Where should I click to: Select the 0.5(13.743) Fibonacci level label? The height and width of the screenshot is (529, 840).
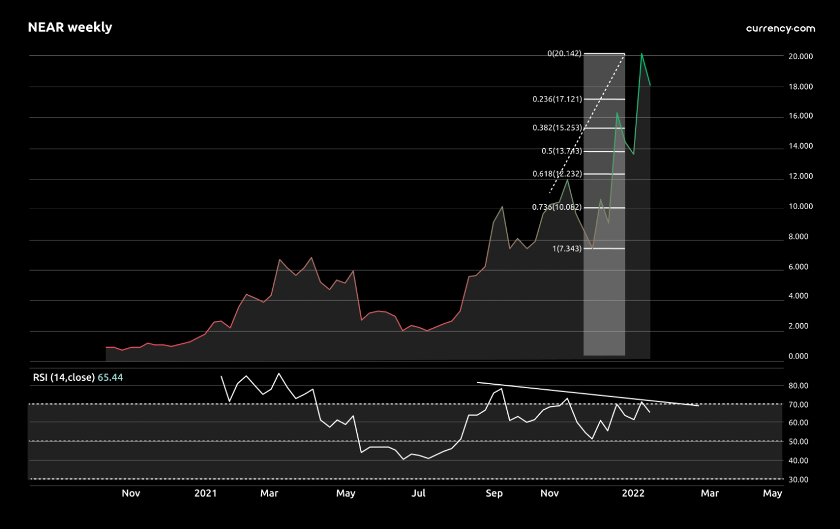pos(562,151)
